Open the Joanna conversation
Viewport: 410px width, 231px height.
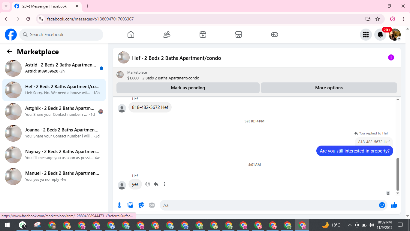54,133
